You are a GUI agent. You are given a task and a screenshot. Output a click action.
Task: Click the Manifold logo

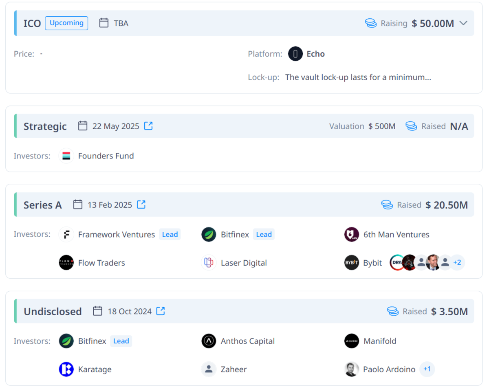click(352, 341)
